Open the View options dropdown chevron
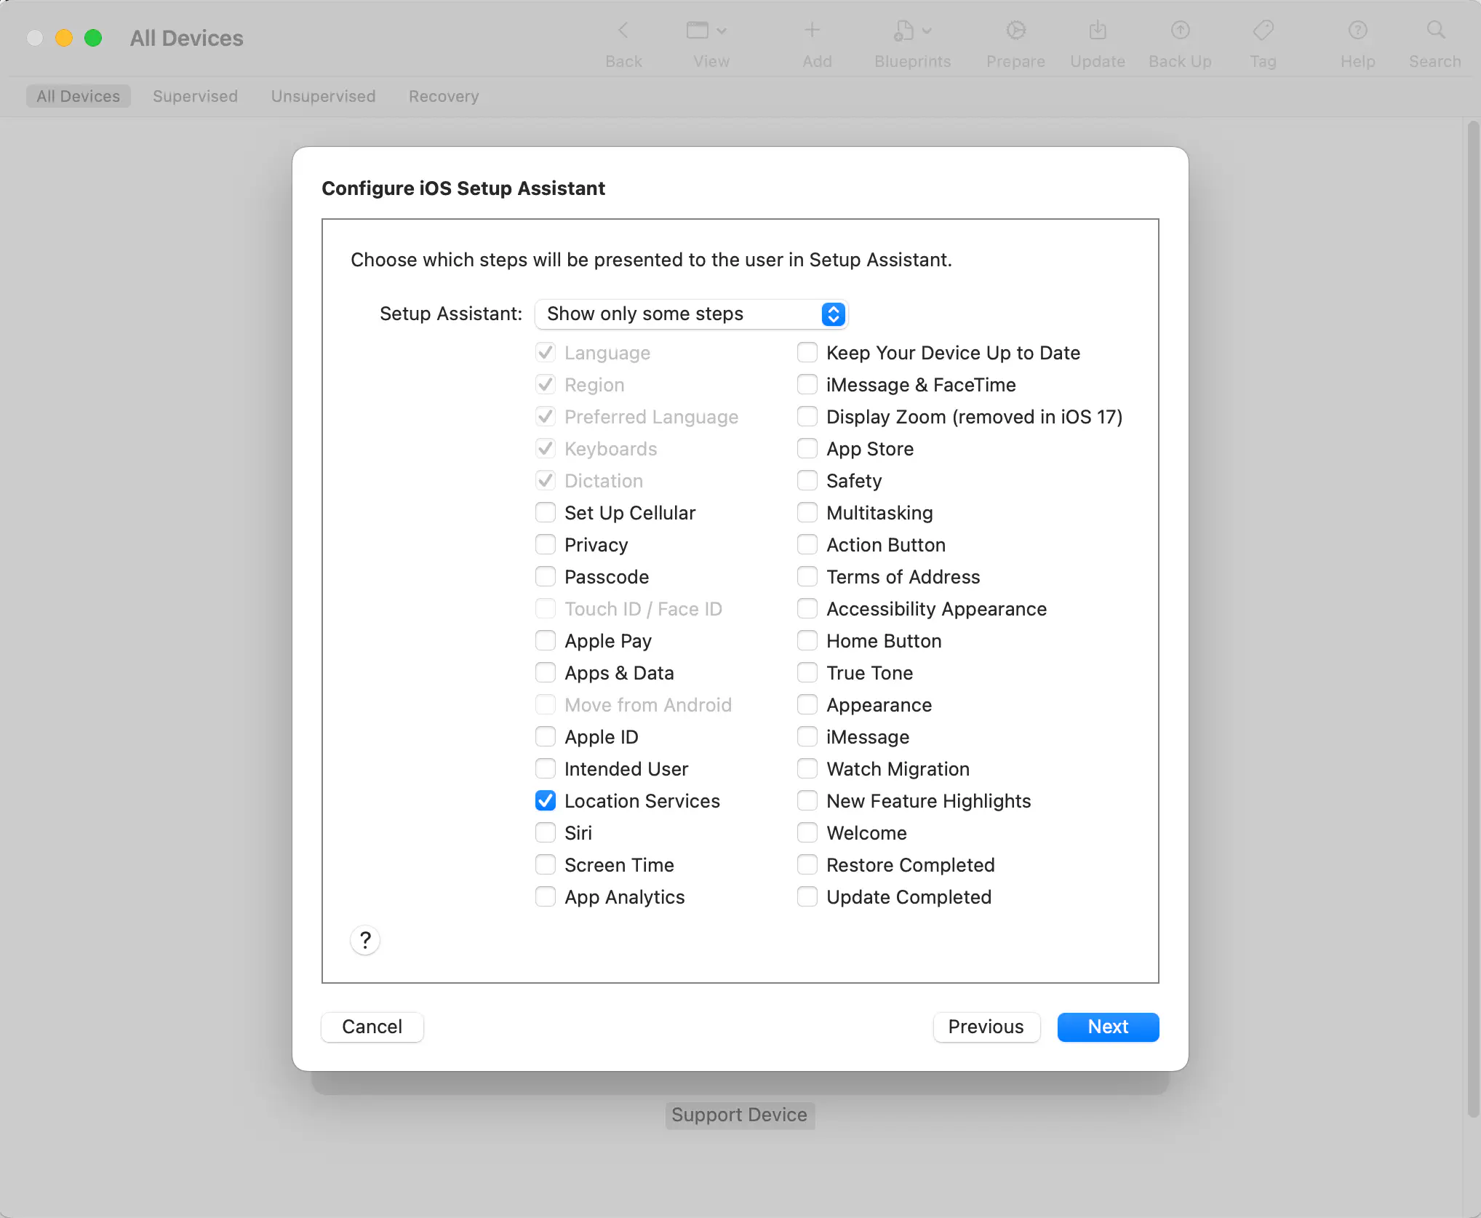The height and width of the screenshot is (1218, 1481). tap(722, 31)
